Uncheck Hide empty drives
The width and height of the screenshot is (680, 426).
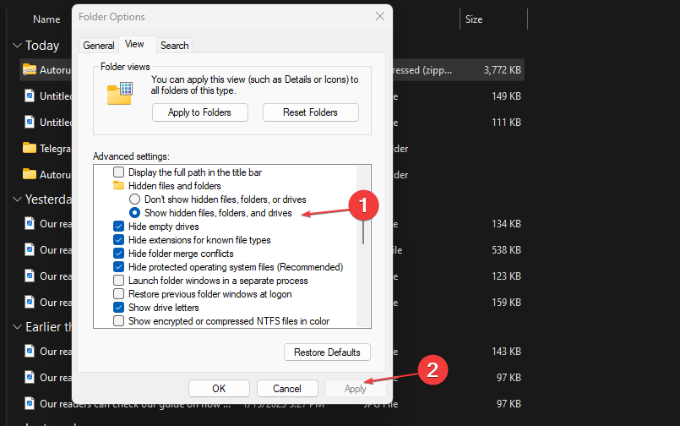point(118,227)
